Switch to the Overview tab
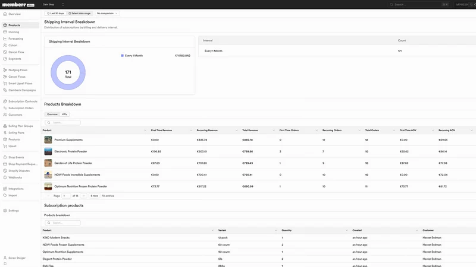 pyautogui.click(x=52, y=115)
